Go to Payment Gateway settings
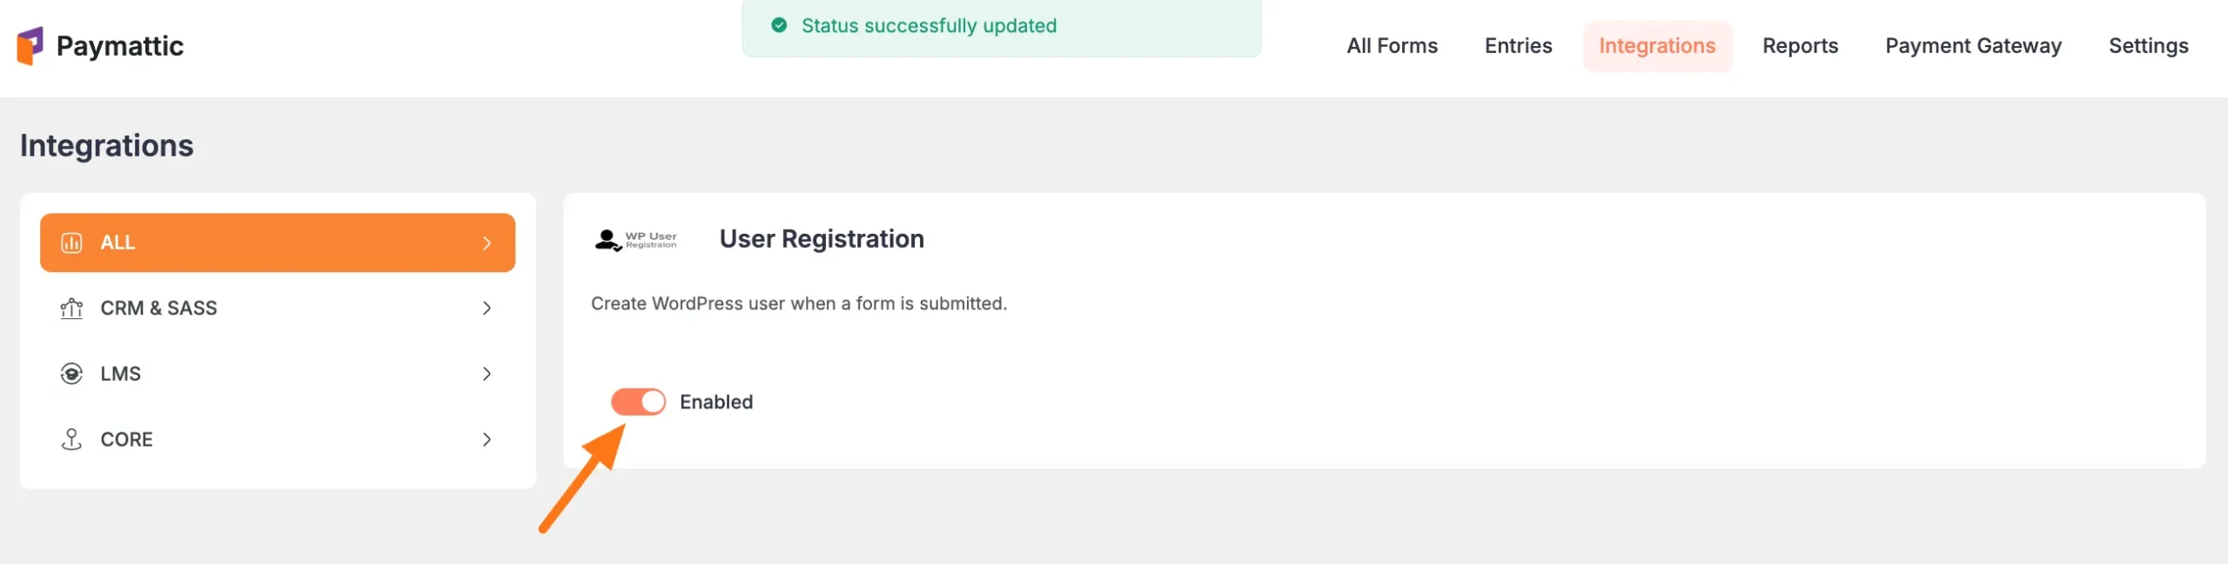 coord(1972,45)
